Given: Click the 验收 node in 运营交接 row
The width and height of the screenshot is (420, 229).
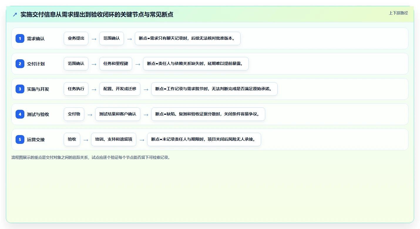Looking at the screenshot, I should [x=72, y=139].
